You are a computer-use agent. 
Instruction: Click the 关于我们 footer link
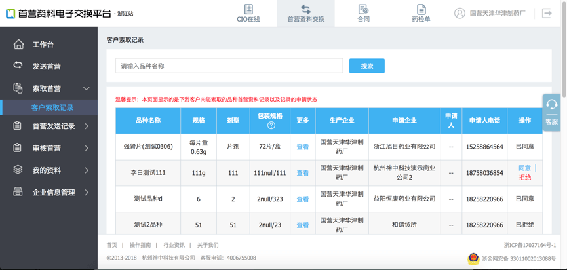(x=208, y=245)
